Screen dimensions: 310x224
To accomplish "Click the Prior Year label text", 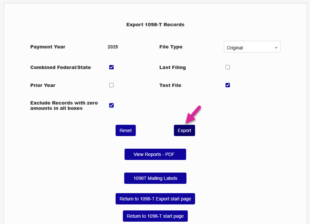I will [x=43, y=85].
